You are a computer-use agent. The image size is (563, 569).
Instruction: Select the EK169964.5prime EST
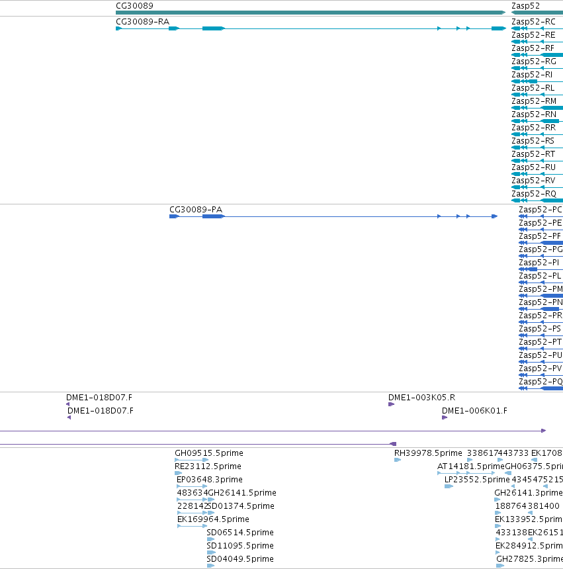coord(213,519)
